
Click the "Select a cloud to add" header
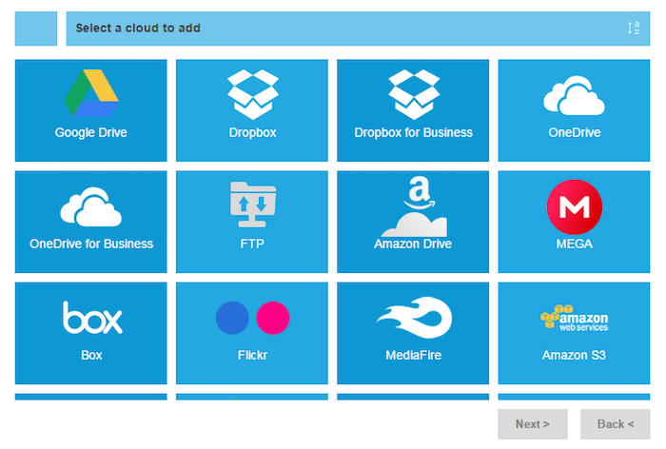point(138,29)
